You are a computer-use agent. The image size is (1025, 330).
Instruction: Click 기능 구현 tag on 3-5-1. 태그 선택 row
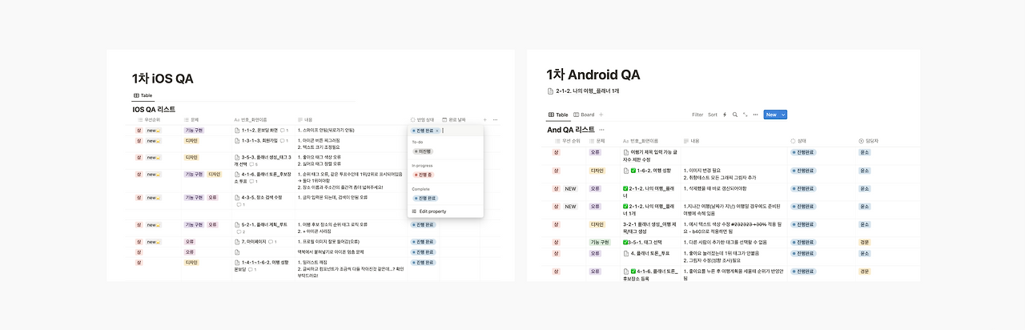coord(601,241)
